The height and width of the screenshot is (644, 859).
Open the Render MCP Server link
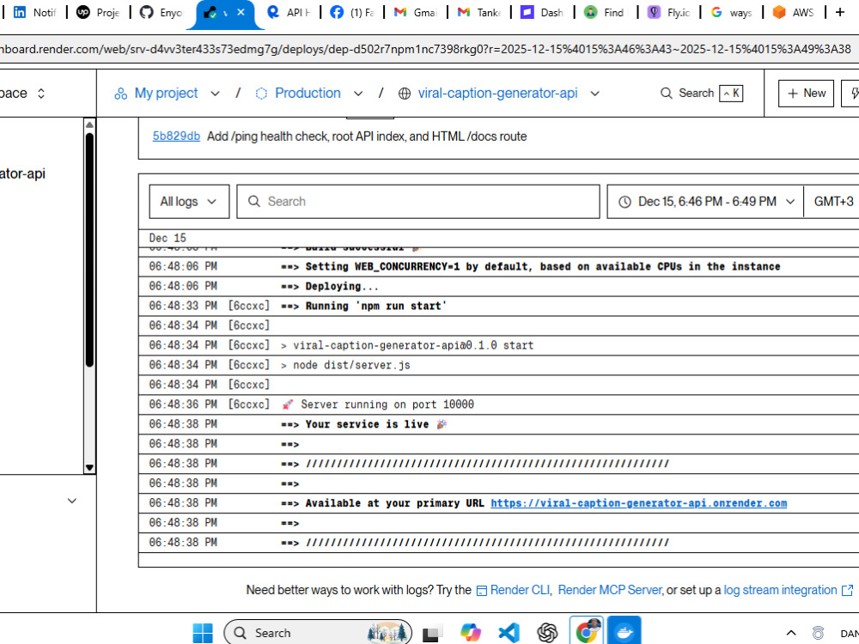[x=610, y=591]
